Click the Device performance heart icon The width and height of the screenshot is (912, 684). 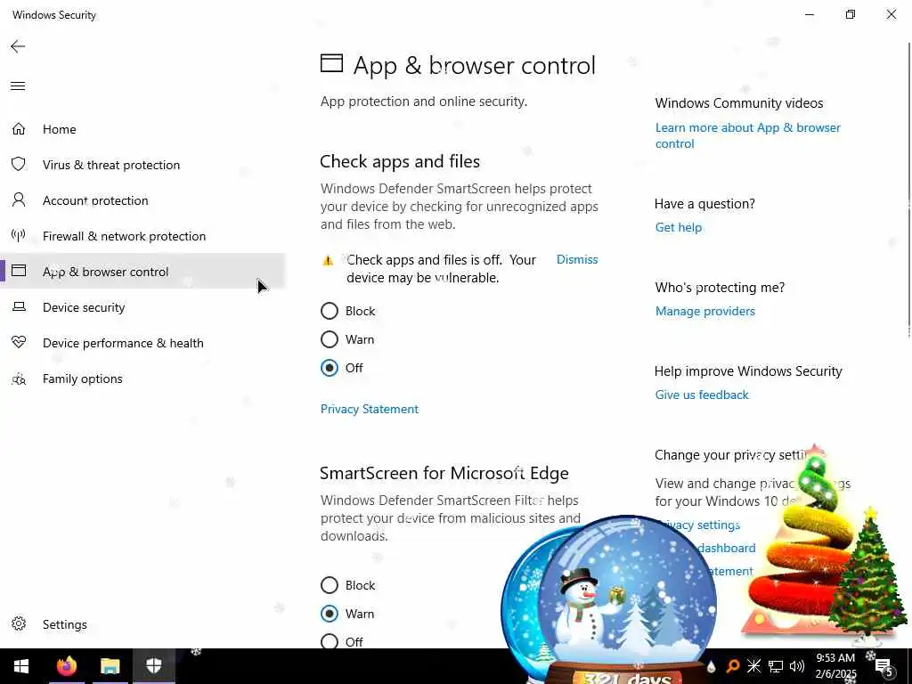click(19, 342)
